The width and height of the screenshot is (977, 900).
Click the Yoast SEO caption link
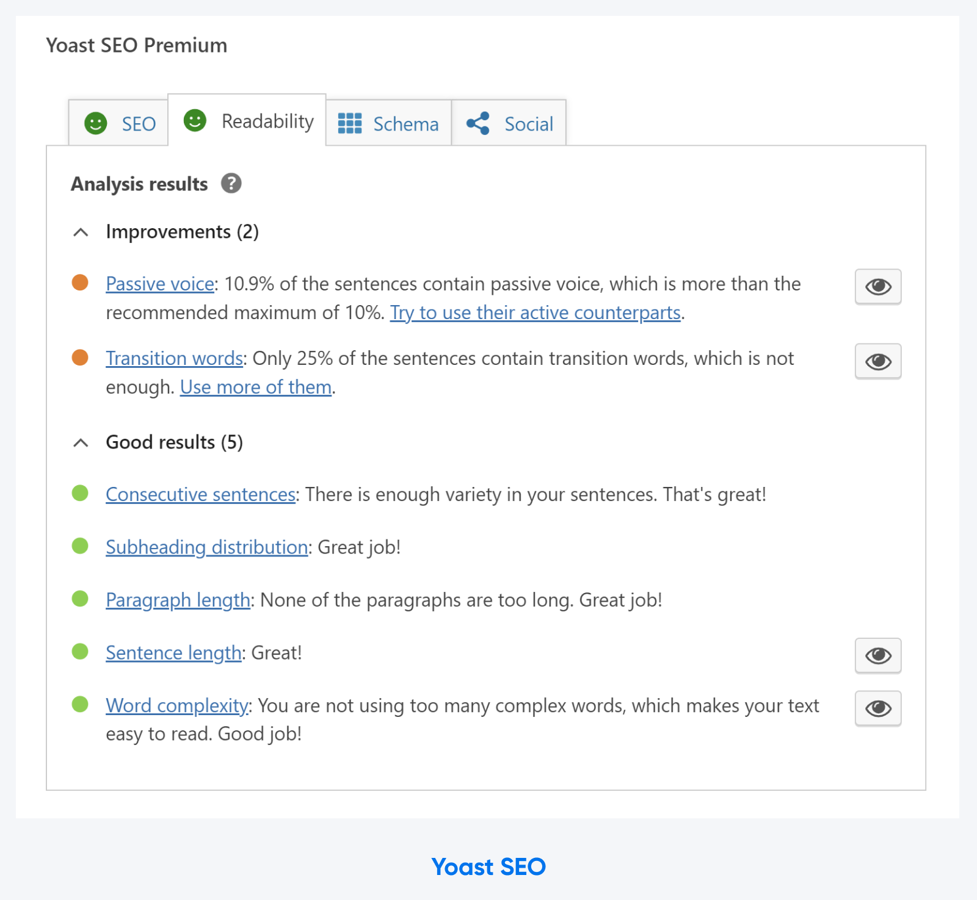click(x=488, y=866)
